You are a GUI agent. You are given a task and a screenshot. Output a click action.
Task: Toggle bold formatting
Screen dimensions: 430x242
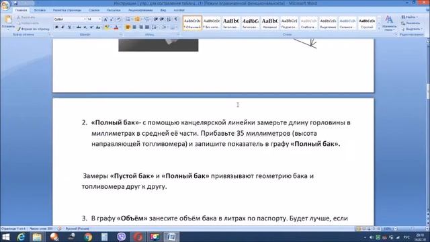click(x=56, y=27)
